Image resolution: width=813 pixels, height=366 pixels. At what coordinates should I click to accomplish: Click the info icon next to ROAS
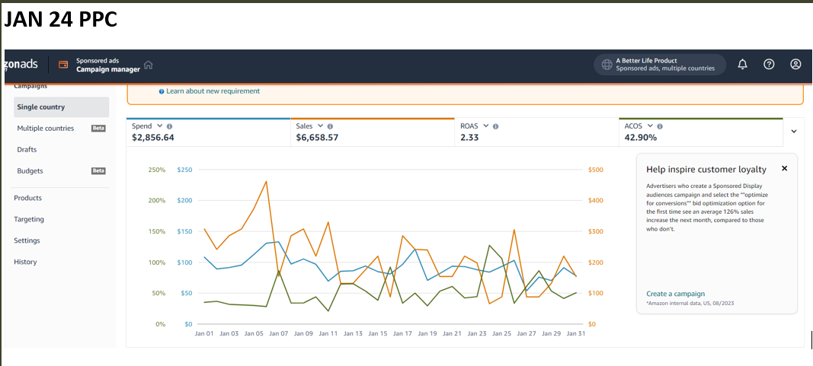click(x=495, y=126)
